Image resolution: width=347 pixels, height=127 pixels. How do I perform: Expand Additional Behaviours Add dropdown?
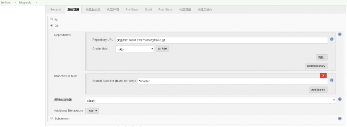93,111
